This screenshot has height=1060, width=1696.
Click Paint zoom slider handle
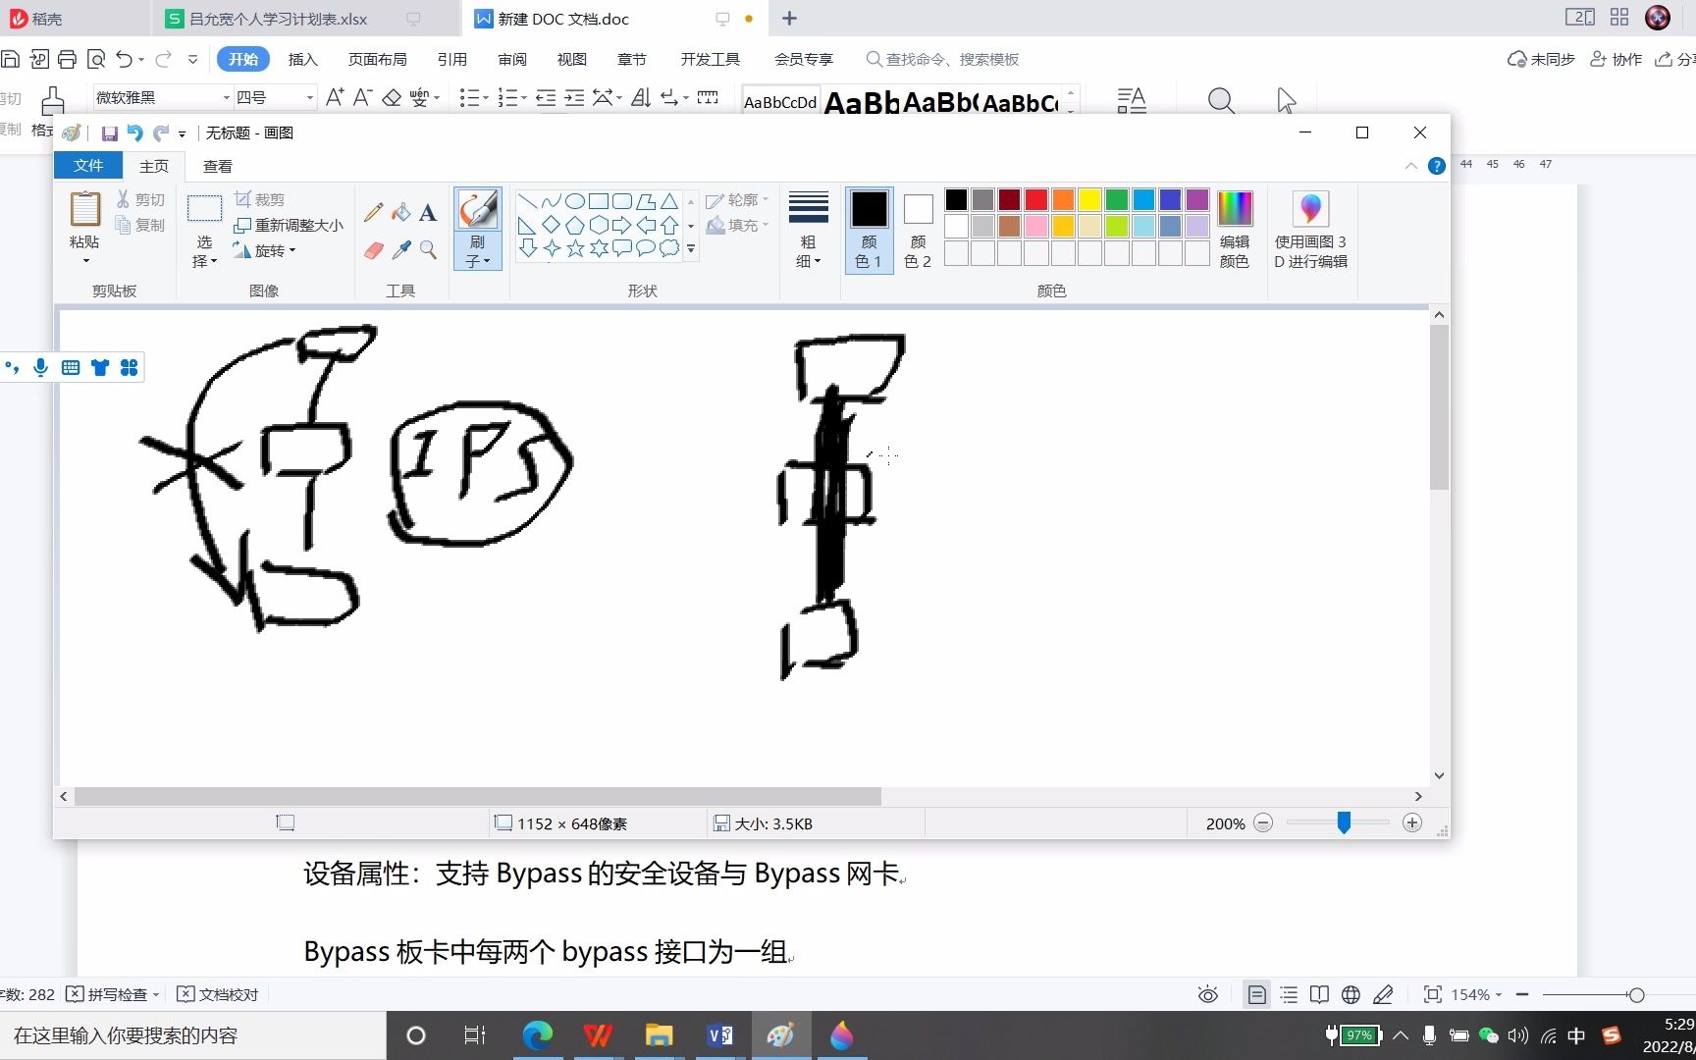1344,823
